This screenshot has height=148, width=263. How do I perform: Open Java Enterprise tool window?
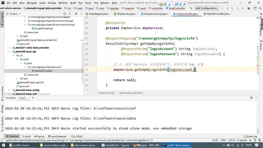pyautogui.click(x=57, y=136)
